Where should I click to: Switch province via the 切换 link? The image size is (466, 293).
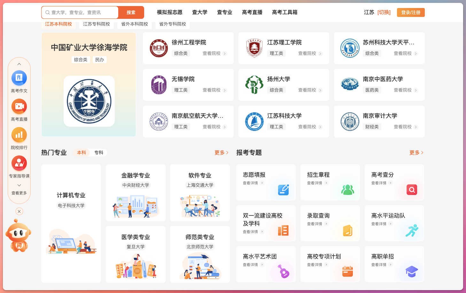click(384, 12)
